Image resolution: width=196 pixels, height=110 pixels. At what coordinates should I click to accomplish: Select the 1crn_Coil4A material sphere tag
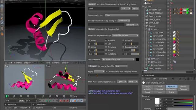(x=175, y=33)
